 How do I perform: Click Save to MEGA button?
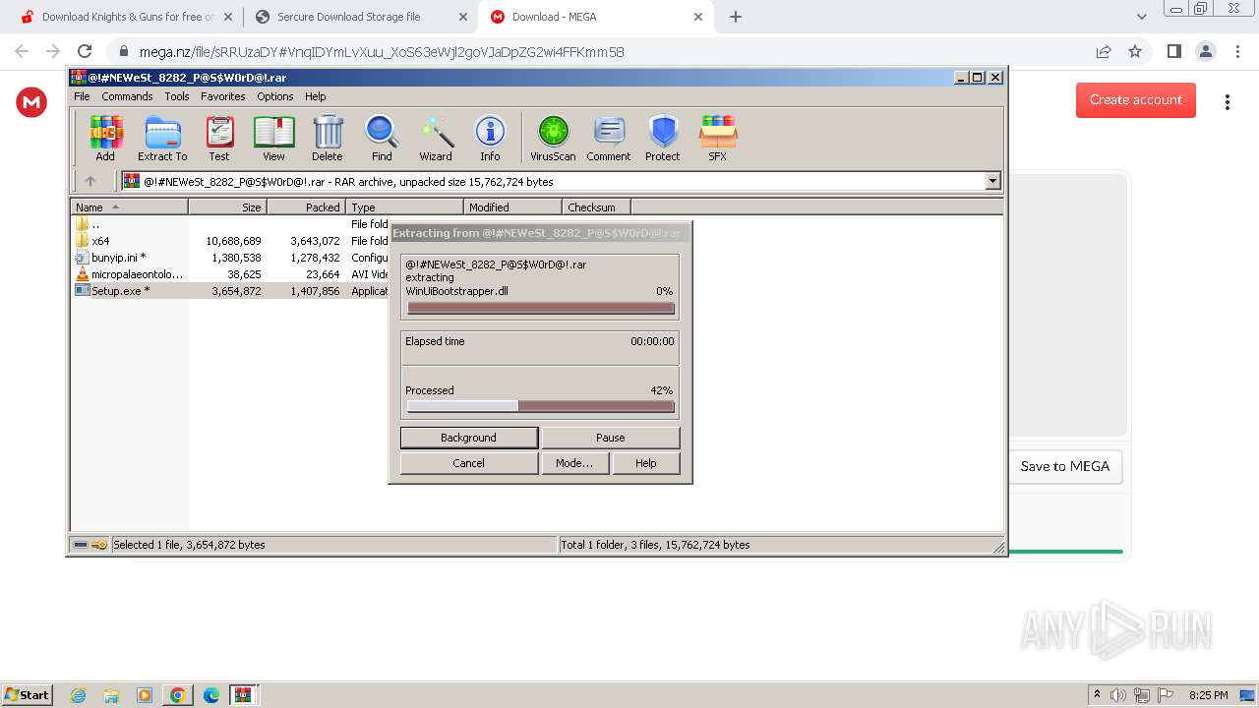click(1065, 466)
